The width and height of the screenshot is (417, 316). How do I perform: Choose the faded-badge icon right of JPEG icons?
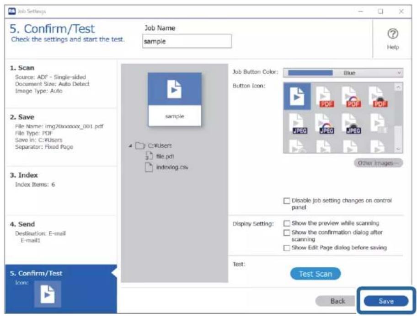[x=378, y=124]
